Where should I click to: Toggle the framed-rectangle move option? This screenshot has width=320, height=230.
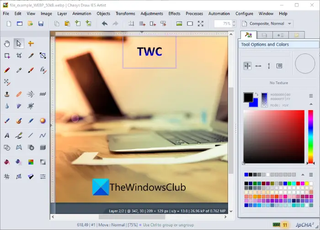pos(279,66)
